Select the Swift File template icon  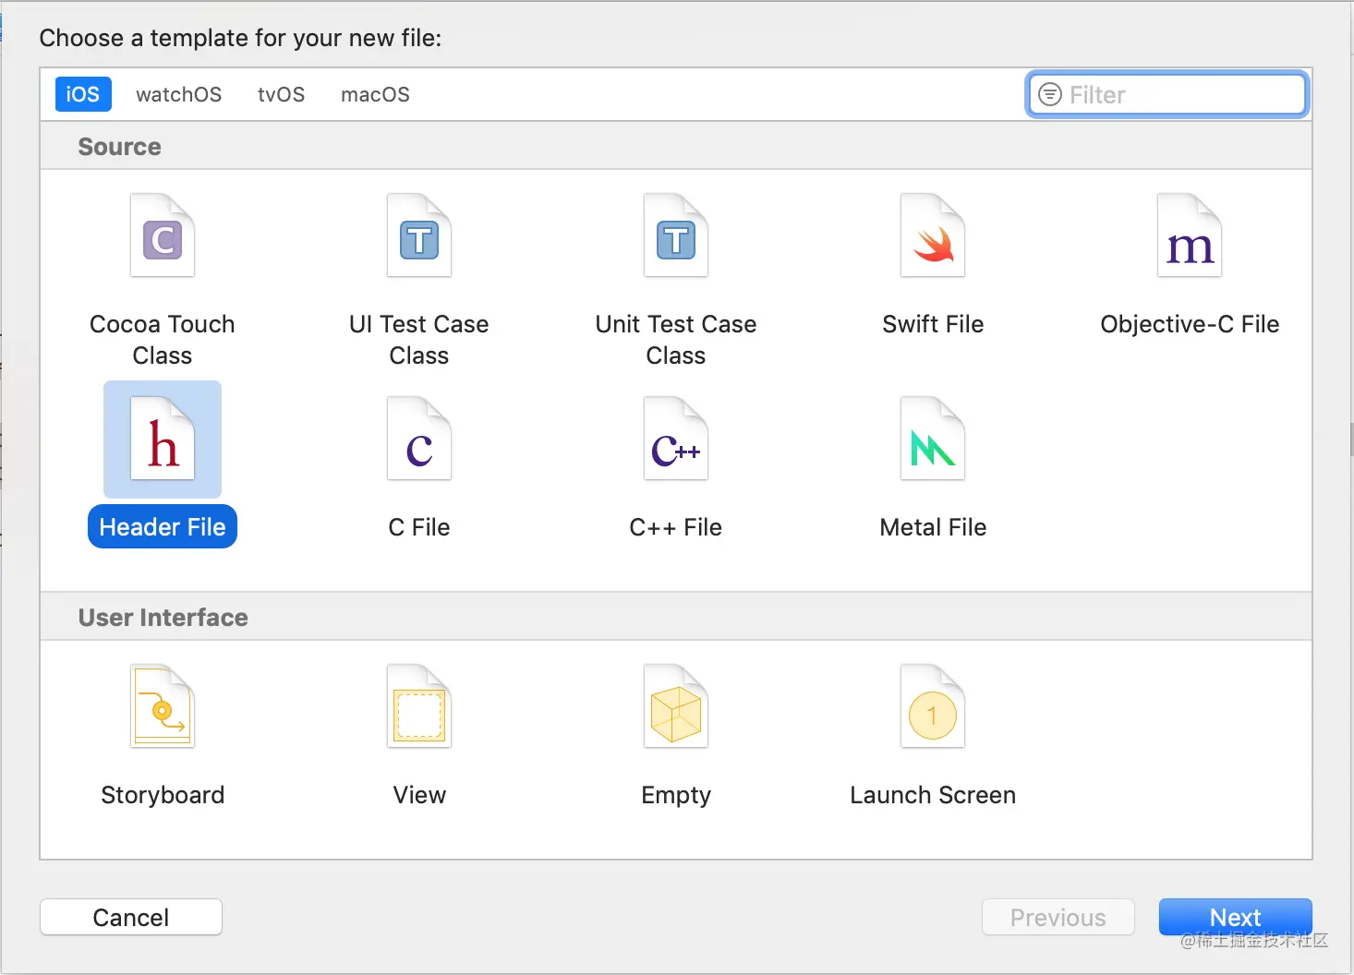(933, 235)
